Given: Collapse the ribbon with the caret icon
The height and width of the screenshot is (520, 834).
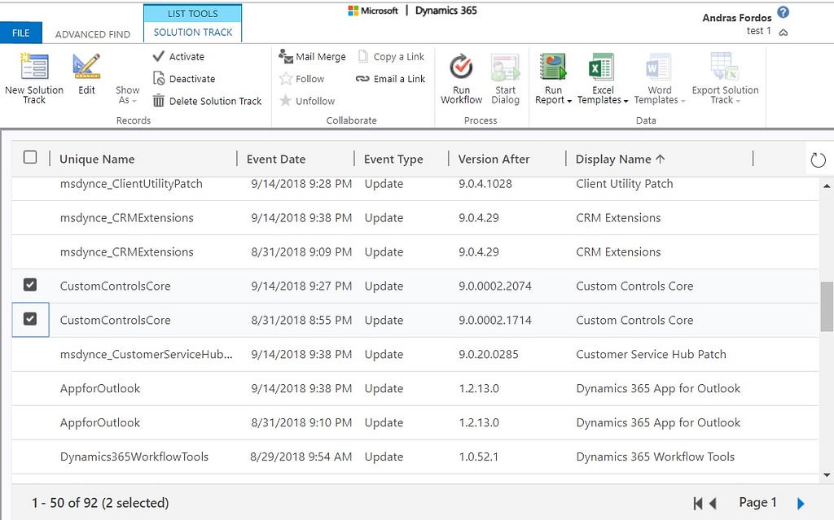Looking at the screenshot, I should click(x=784, y=33).
